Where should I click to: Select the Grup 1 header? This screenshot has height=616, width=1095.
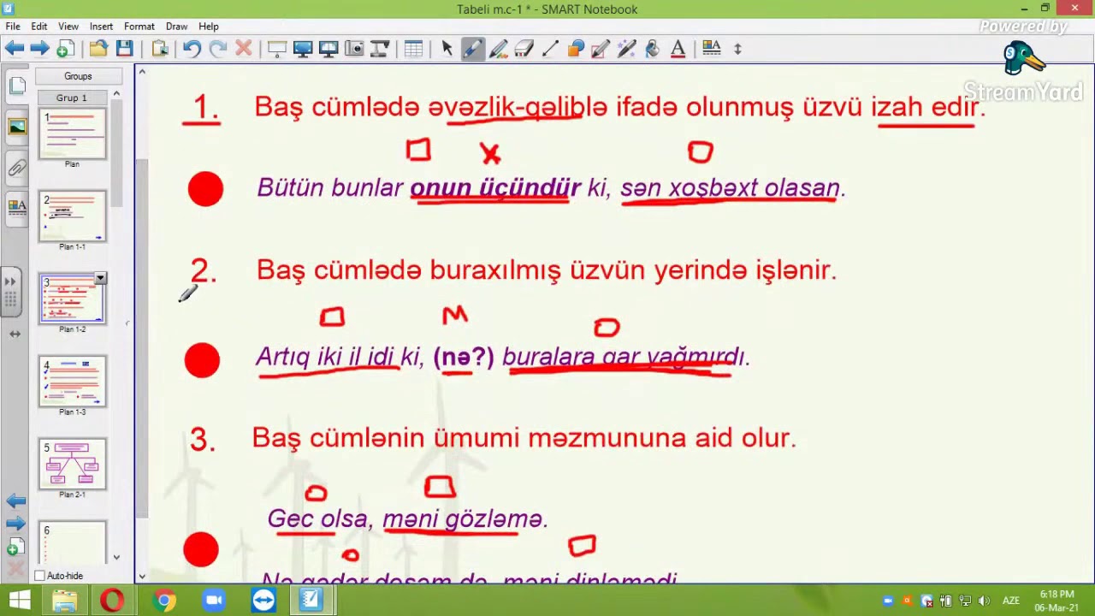point(72,98)
